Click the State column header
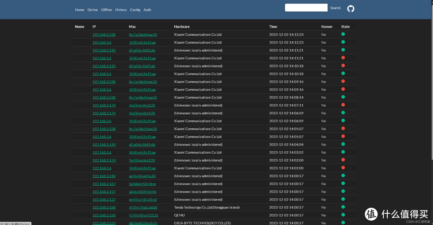Image resolution: width=433 pixels, height=225 pixels. [345, 27]
